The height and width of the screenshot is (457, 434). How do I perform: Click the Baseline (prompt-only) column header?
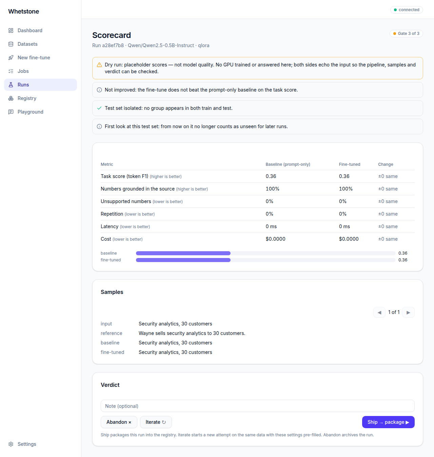coord(288,164)
